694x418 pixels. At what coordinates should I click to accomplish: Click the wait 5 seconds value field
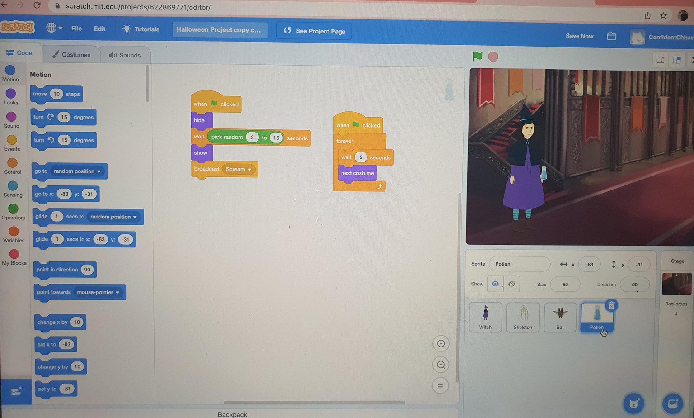(x=361, y=157)
